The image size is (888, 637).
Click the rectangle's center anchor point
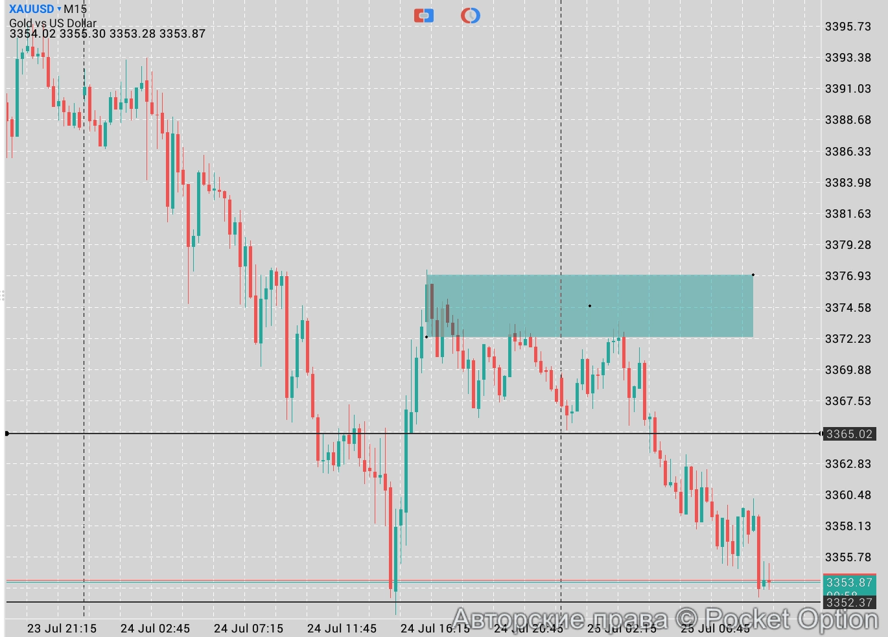coord(589,306)
